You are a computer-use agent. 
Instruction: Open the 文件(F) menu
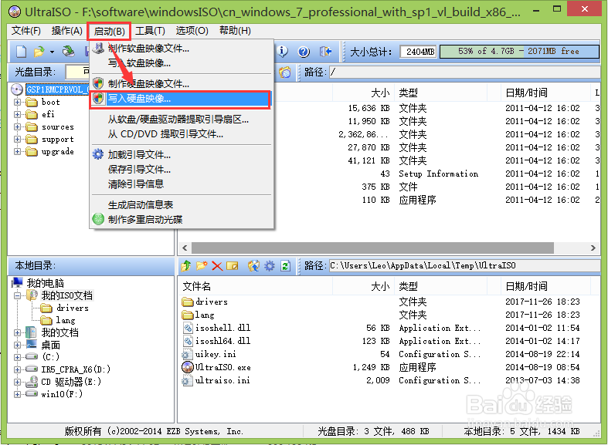26,31
